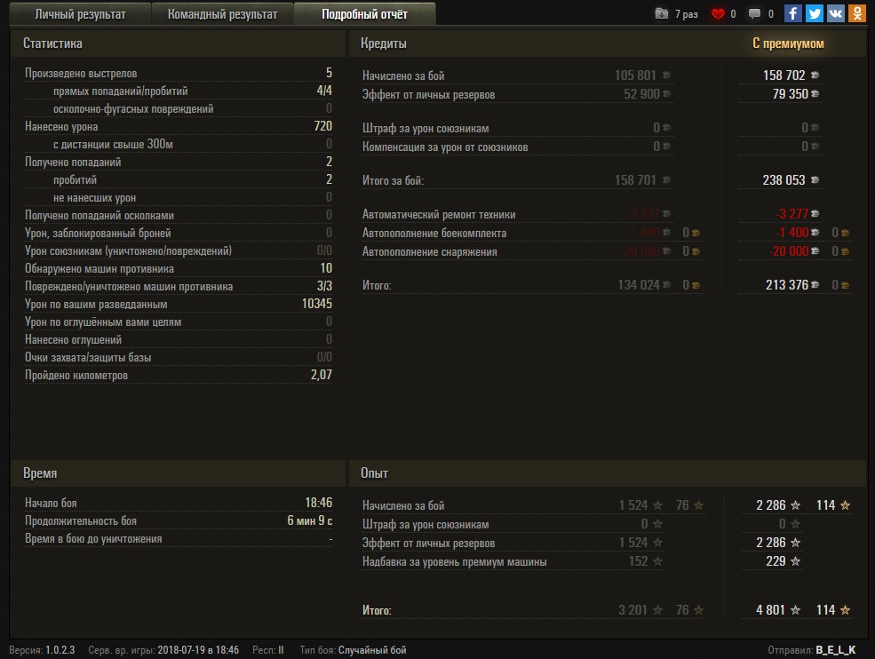Image resolution: width=875 pixels, height=659 pixels.
Task: Click credits icon beside 213 376
Action: point(815,284)
